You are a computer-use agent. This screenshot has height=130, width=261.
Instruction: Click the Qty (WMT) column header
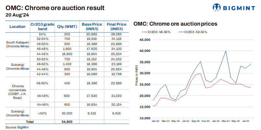(67, 27)
